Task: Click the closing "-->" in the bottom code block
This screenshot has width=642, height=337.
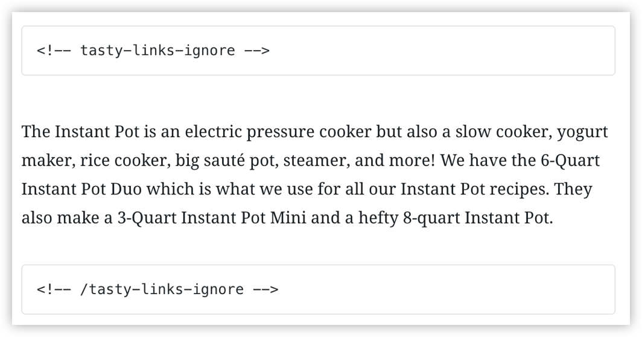Action: pos(265,289)
